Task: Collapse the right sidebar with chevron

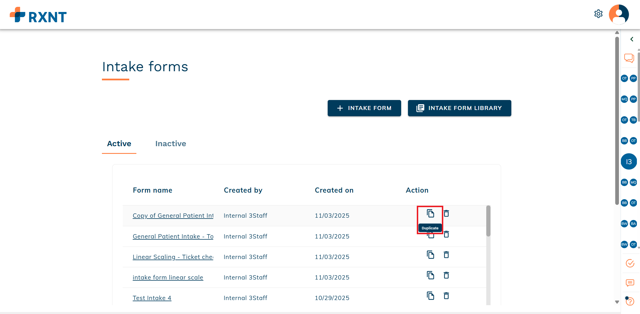Action: [x=632, y=39]
